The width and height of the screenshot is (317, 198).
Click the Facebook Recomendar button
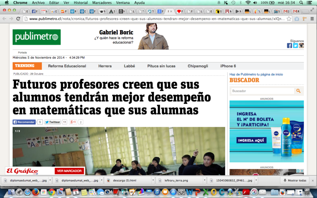(x=24, y=122)
